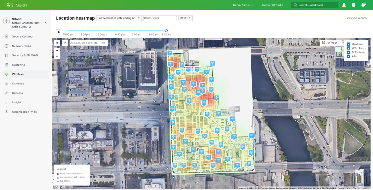Screen dimensions: 373x190
Task: Open the help question mark icon
Action: point(353,5)
